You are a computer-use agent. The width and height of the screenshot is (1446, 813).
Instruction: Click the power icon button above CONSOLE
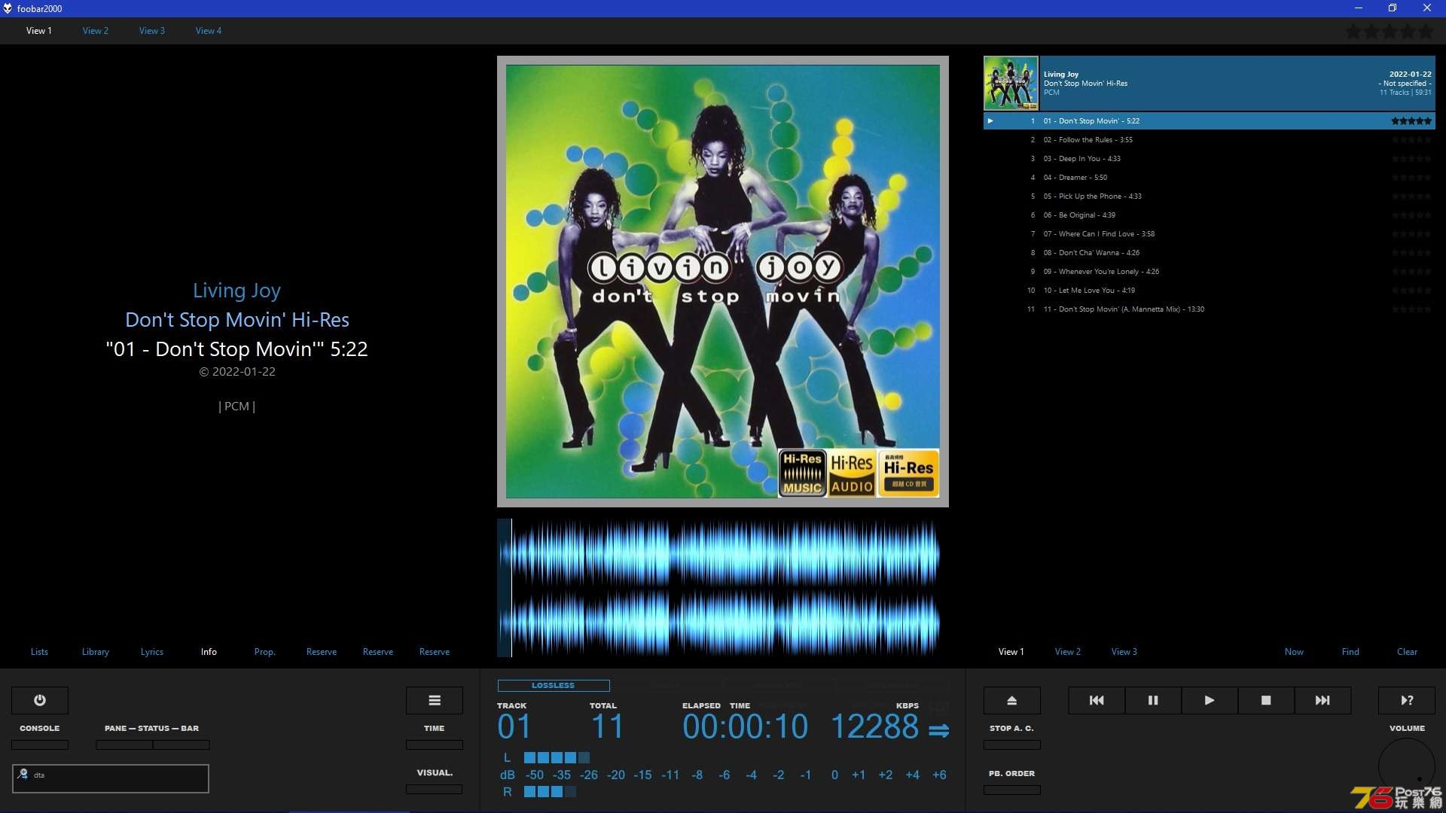pyautogui.click(x=40, y=700)
